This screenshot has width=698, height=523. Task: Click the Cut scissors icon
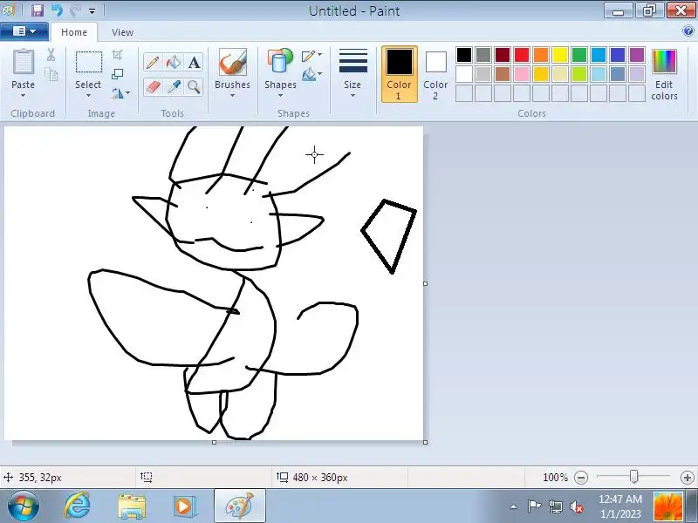point(51,55)
